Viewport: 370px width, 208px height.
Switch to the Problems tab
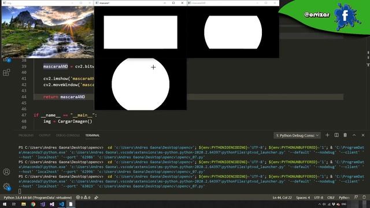tap(26, 135)
